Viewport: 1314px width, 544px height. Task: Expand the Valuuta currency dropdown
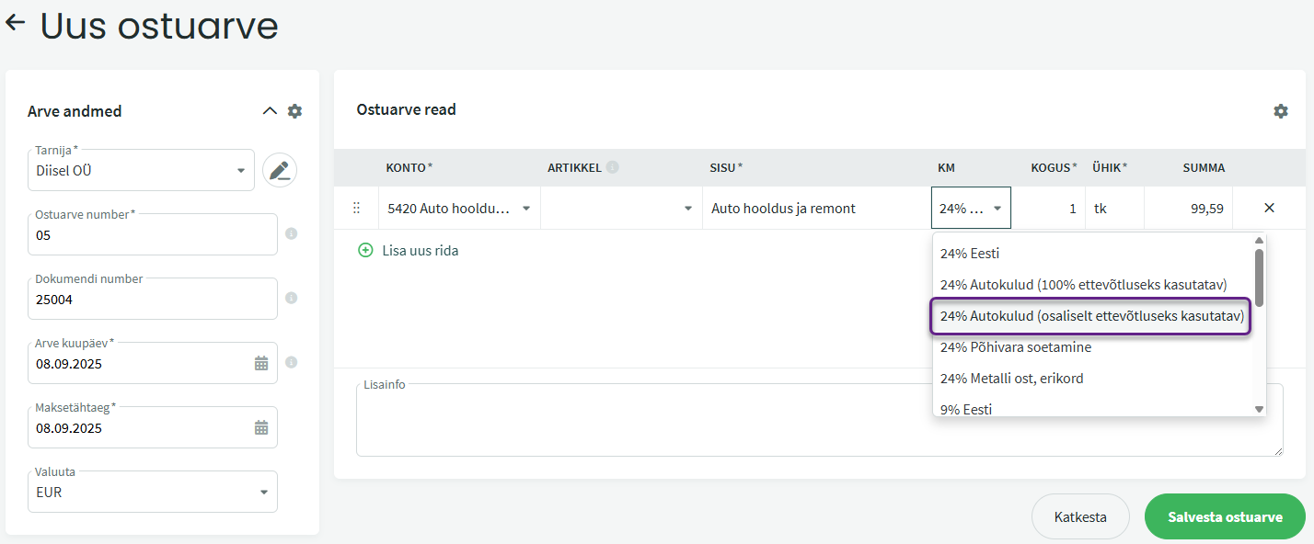pyautogui.click(x=263, y=493)
